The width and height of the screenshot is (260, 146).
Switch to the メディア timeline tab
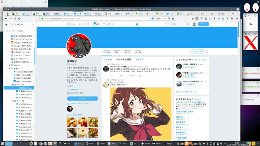tap(139, 60)
